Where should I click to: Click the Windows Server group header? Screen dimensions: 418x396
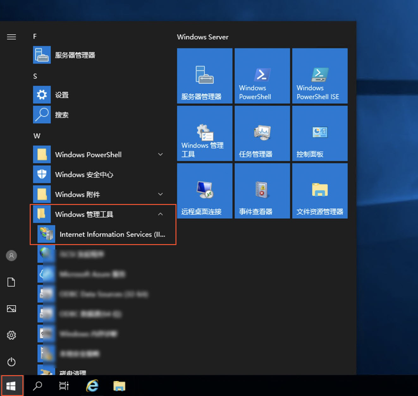pyautogui.click(x=203, y=37)
